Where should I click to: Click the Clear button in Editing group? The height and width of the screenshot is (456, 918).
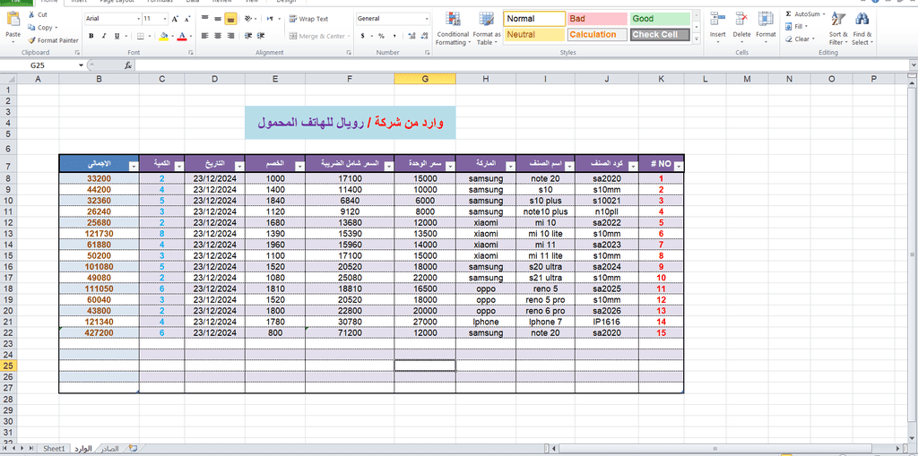pyautogui.click(x=800, y=39)
